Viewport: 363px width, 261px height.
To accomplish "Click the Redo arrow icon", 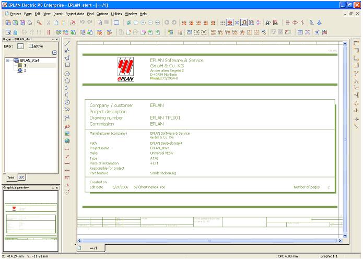I will coord(90,22).
